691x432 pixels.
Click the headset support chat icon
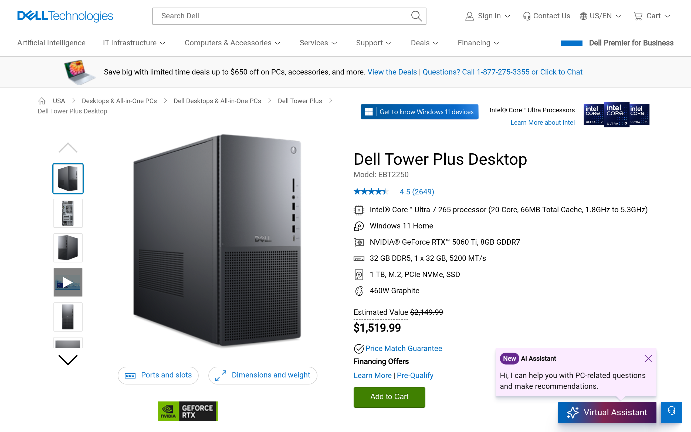tap(671, 412)
